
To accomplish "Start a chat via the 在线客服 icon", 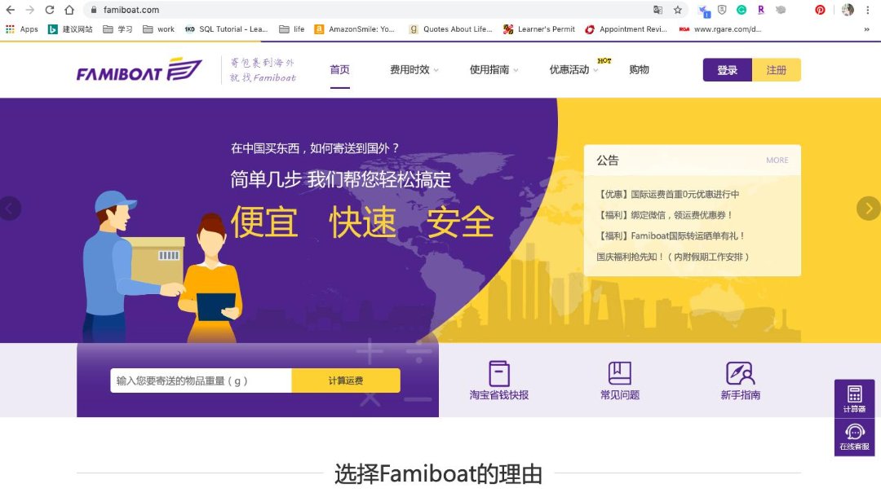I will [x=853, y=436].
